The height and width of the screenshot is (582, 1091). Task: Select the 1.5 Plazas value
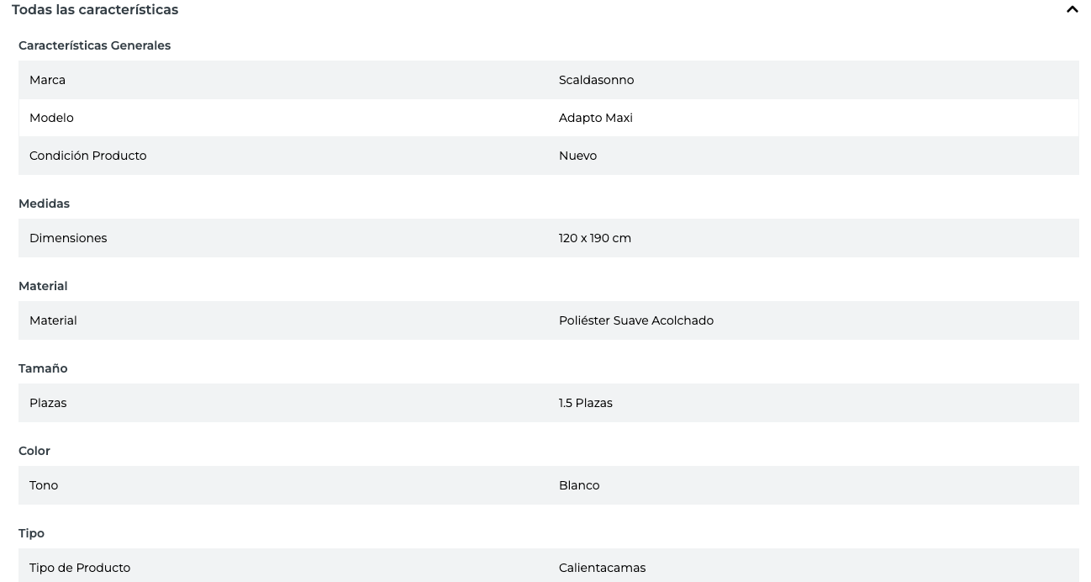585,403
